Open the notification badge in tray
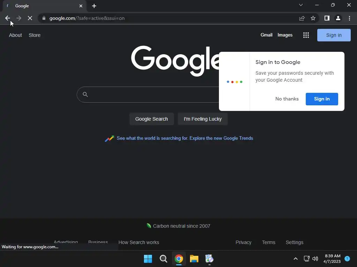357x267 pixels. click(347, 259)
